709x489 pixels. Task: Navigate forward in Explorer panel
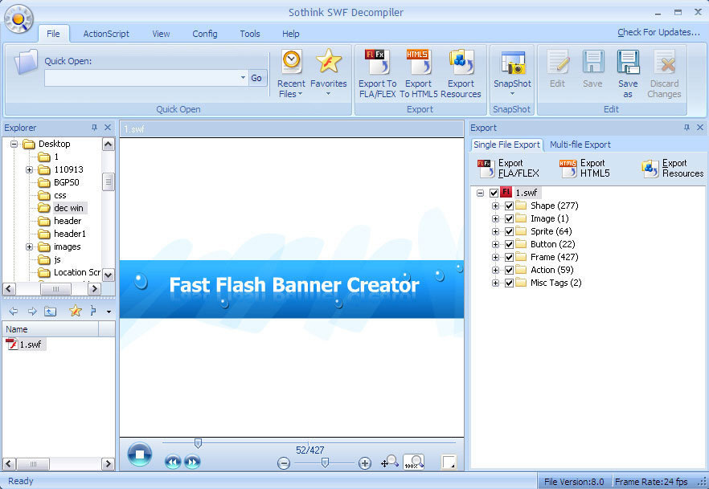pyautogui.click(x=32, y=311)
